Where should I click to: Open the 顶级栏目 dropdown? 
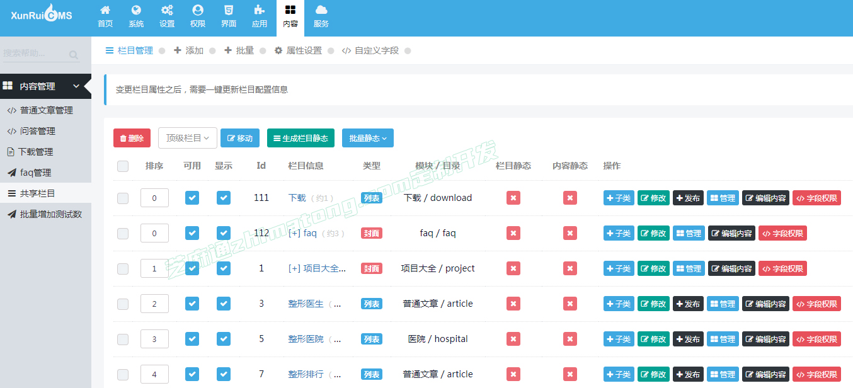pyautogui.click(x=187, y=138)
